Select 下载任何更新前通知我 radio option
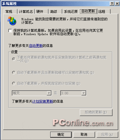The height and width of the screenshot is (140, 120). pos(14,59)
